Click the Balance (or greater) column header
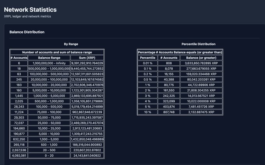The image size is (265, 165). (201, 58)
